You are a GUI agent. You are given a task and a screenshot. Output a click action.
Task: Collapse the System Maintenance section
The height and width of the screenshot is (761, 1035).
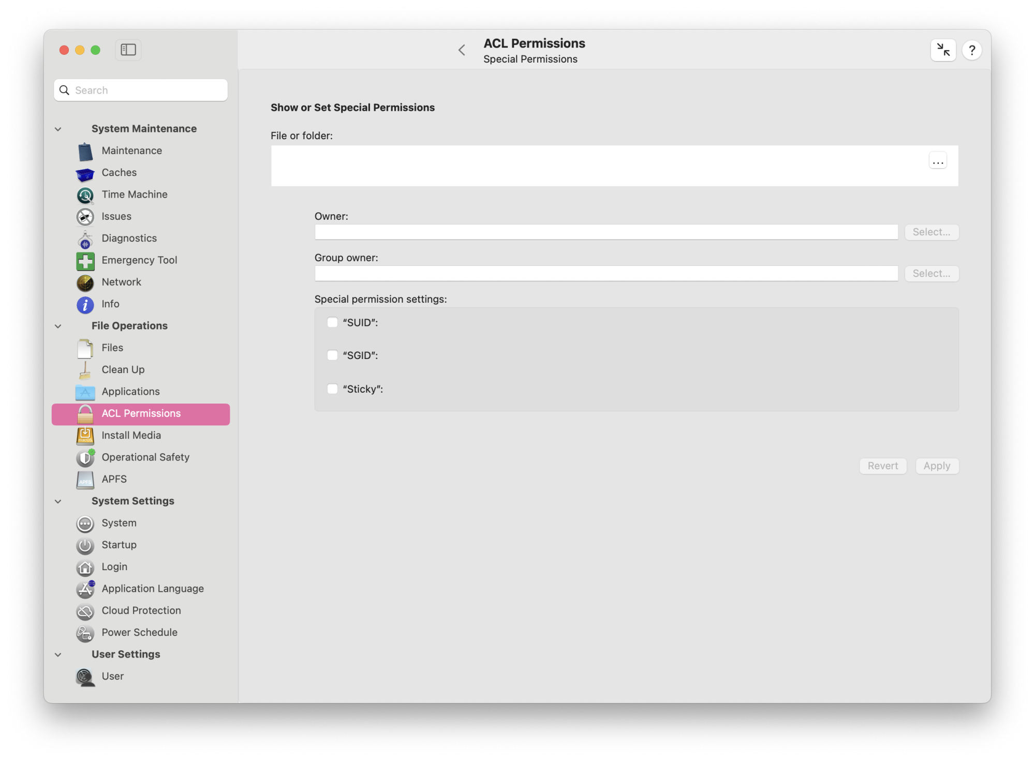[x=58, y=129]
